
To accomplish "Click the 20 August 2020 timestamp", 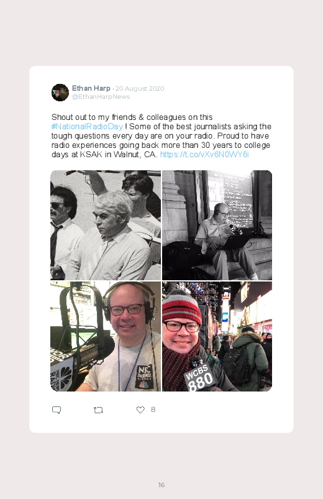I will pyautogui.click(x=140, y=88).
